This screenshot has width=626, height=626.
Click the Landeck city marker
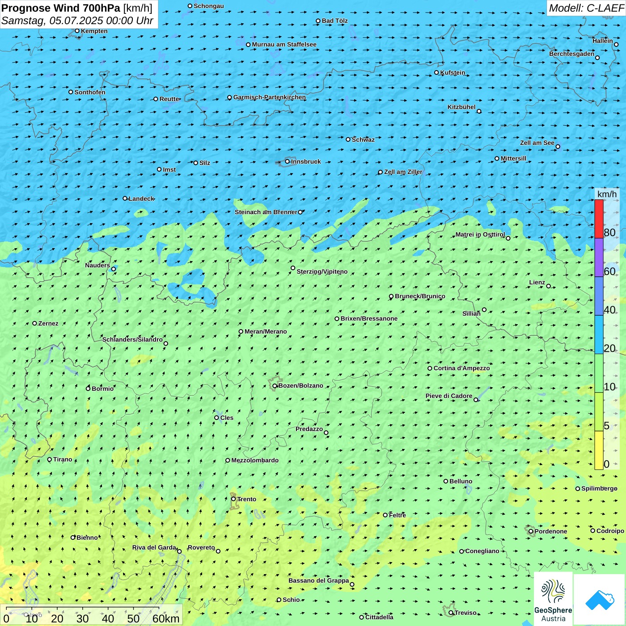point(125,199)
